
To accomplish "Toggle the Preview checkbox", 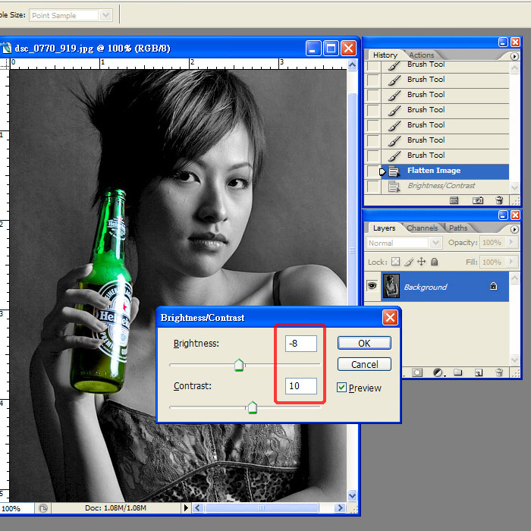I will pos(342,388).
